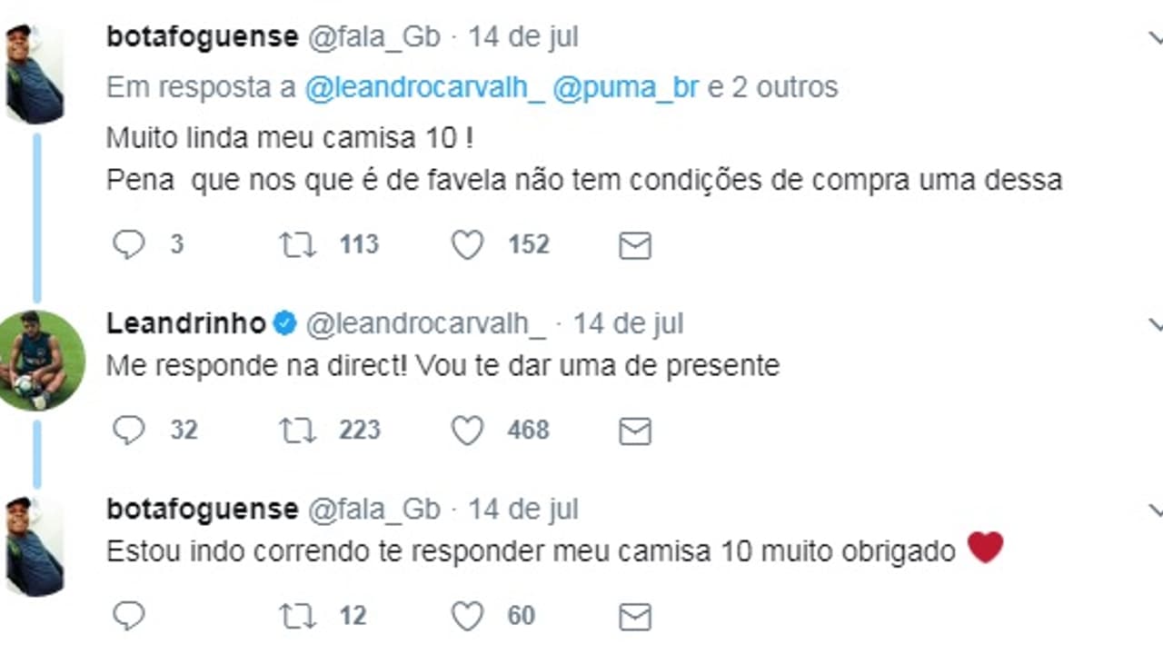Like the tweet with 60 likes

tap(467, 616)
